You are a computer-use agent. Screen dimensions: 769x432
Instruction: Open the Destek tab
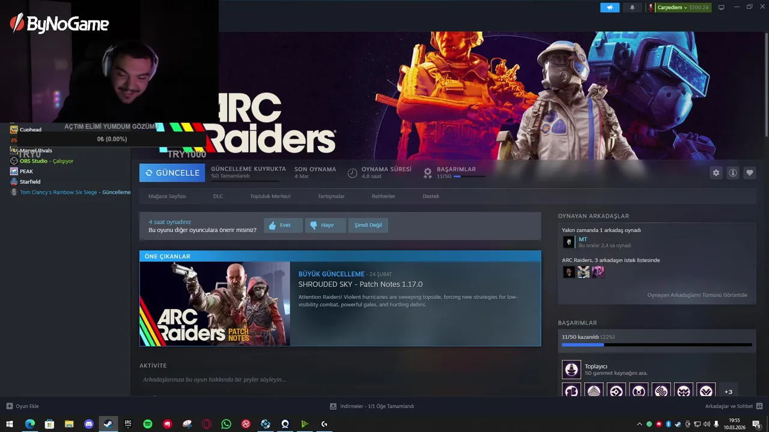coord(431,196)
